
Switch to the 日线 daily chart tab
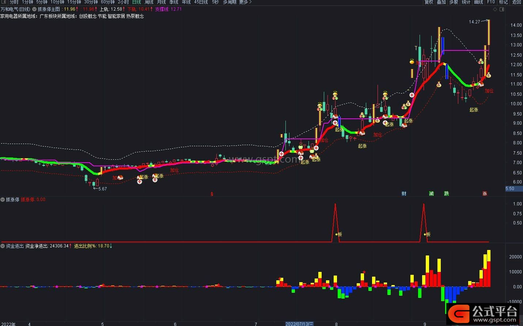136,2
